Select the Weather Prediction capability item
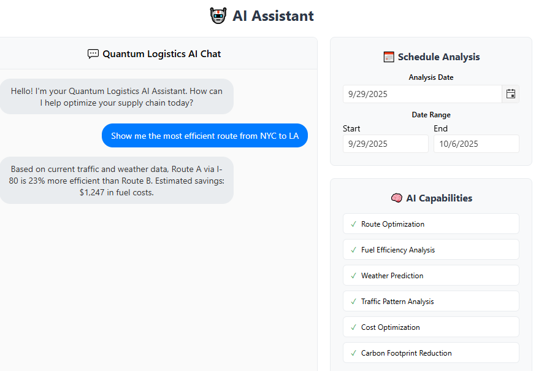 tap(431, 276)
